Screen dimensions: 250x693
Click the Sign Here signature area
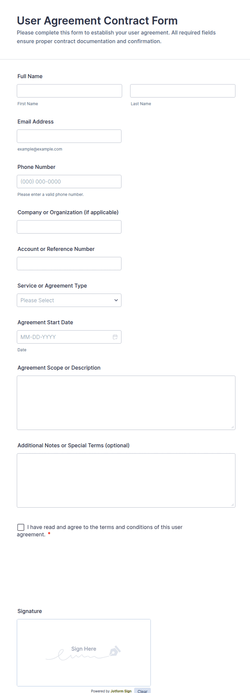tap(84, 653)
